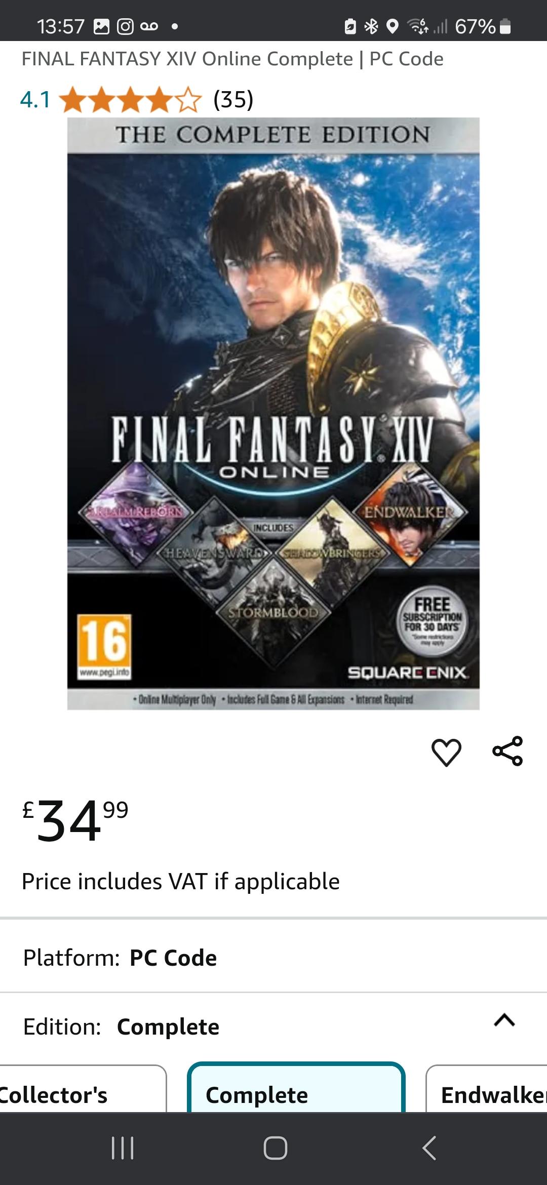Enlarge the Final Fantasy XIV cover image
Screen dimensions: 547x1185
coord(273,414)
